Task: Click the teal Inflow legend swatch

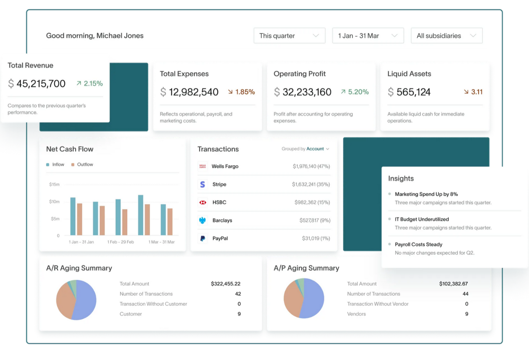Action: tap(48, 164)
